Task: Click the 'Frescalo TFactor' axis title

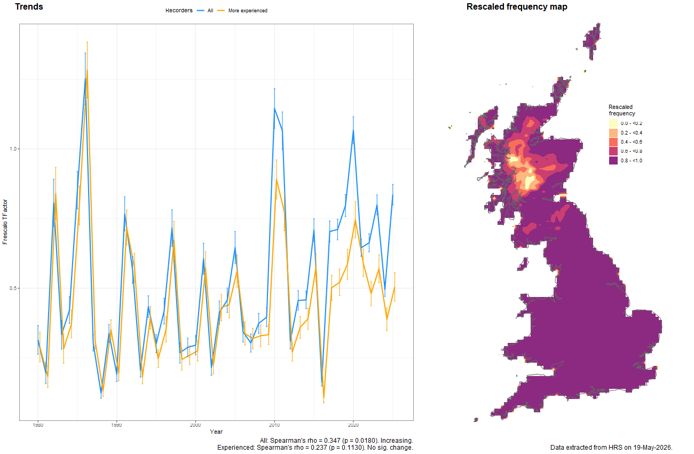Action: [x=5, y=222]
